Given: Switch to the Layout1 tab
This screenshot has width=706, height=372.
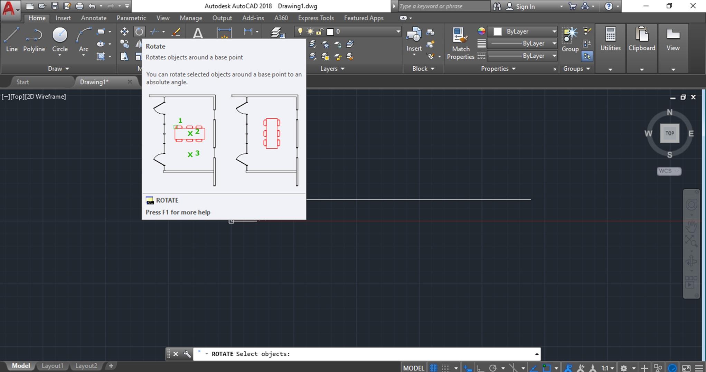Looking at the screenshot, I should pos(53,366).
